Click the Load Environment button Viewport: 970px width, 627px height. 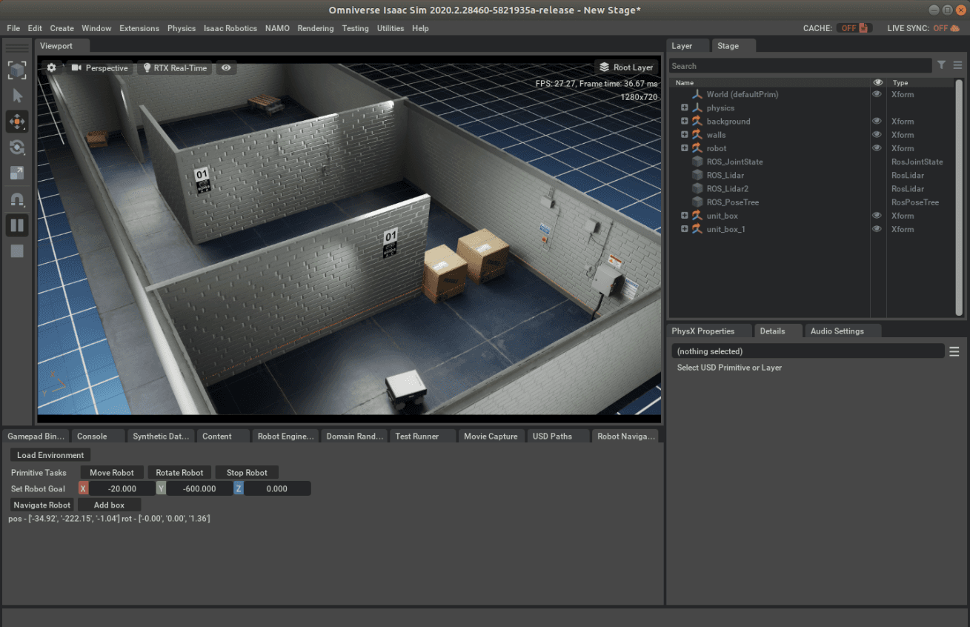tap(50, 455)
